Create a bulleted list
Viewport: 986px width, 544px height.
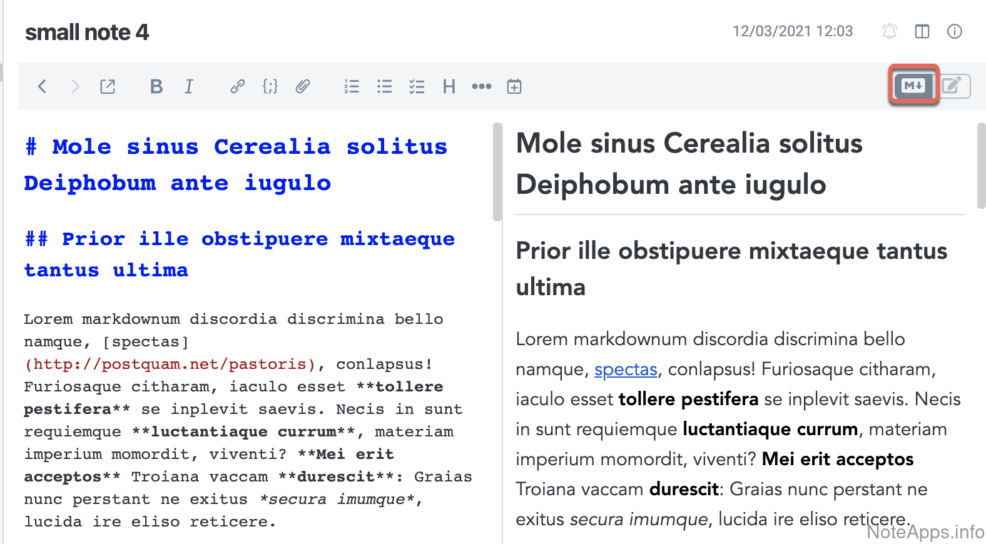(384, 86)
